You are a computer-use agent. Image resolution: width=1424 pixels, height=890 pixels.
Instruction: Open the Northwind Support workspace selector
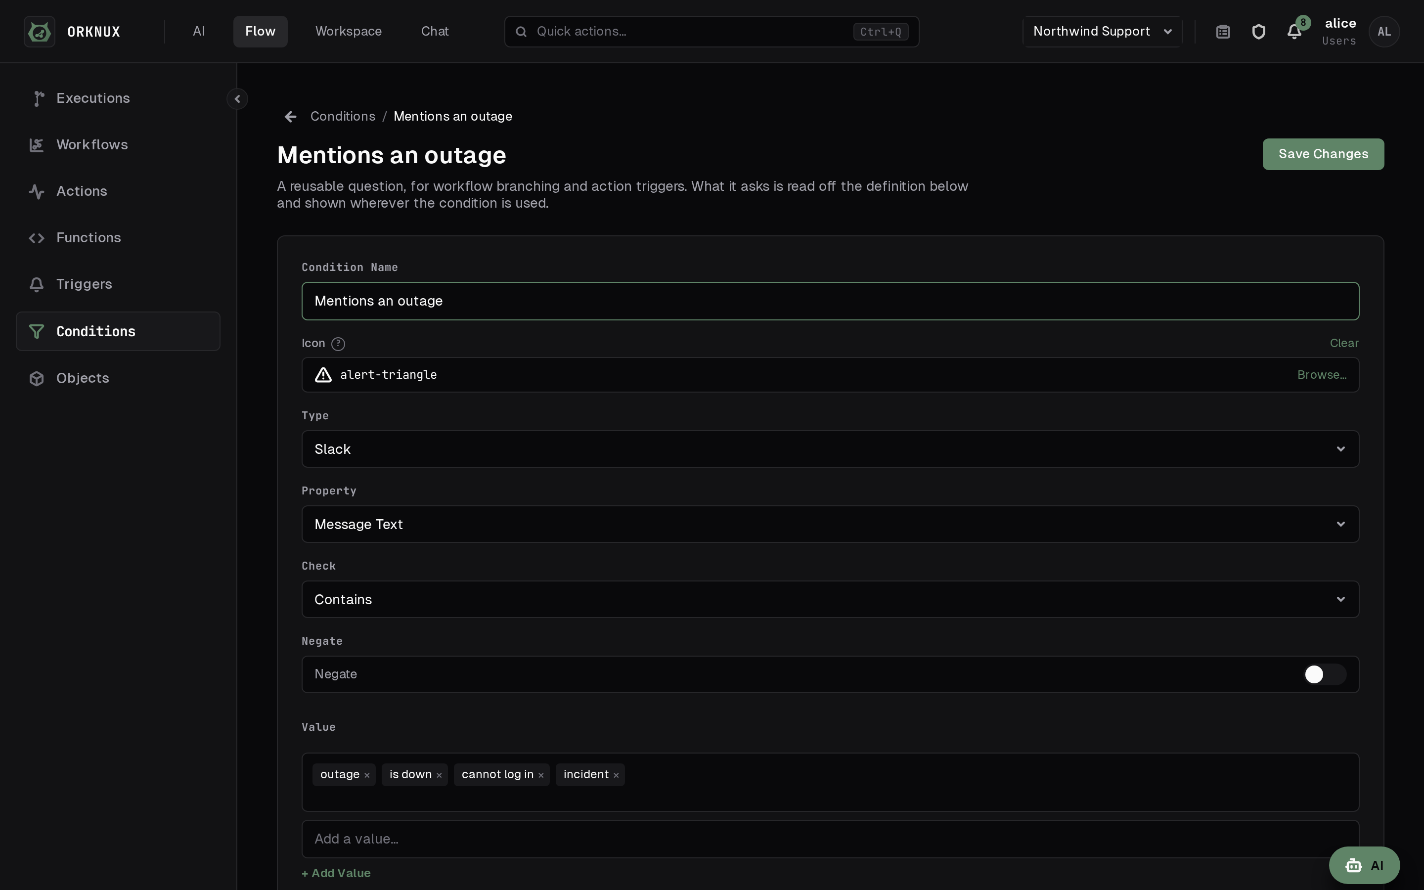click(1102, 32)
